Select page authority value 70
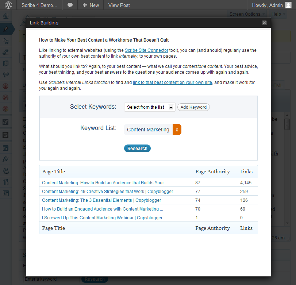The image size is (296, 285). (x=198, y=209)
